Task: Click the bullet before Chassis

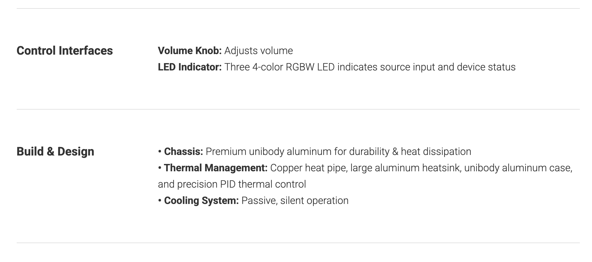Action: coord(160,152)
